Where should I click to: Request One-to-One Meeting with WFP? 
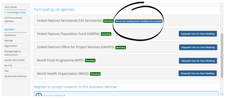click(198, 61)
